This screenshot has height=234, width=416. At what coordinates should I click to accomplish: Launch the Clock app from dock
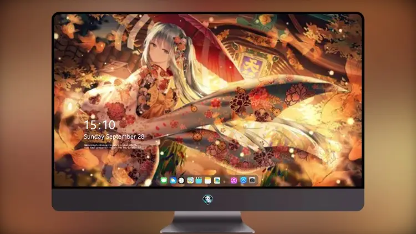click(x=181, y=180)
